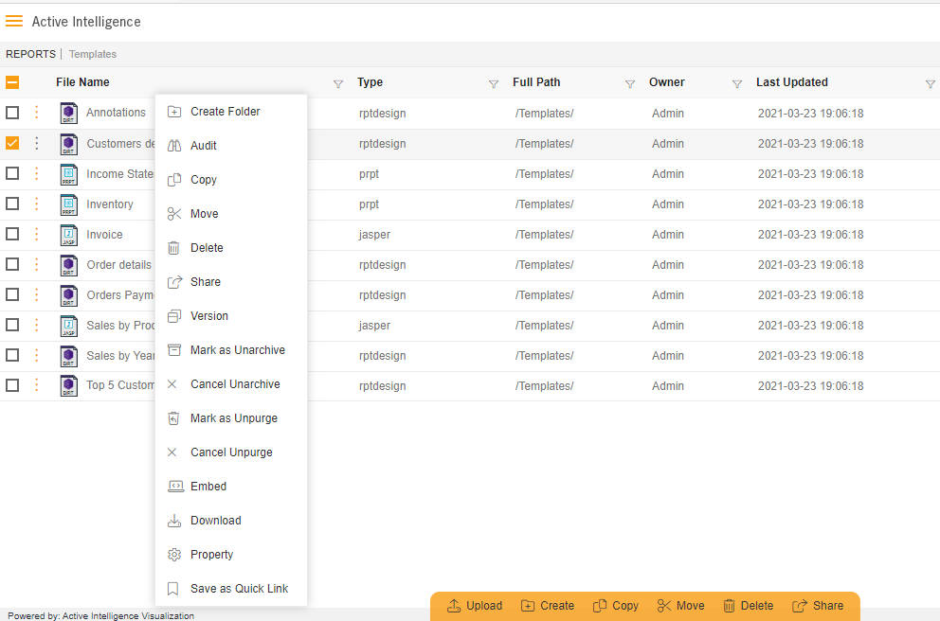Go to REPORTS breadcrumb

click(x=30, y=55)
